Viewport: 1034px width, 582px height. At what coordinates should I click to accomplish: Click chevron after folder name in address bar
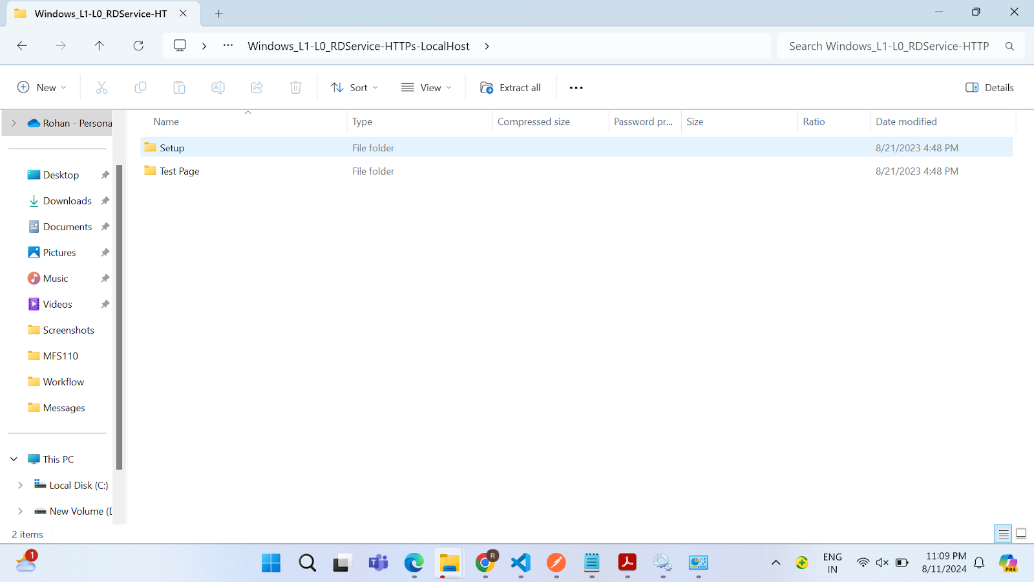pos(487,46)
